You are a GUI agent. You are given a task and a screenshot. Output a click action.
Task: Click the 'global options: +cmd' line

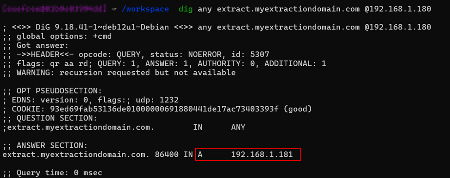(x=57, y=37)
